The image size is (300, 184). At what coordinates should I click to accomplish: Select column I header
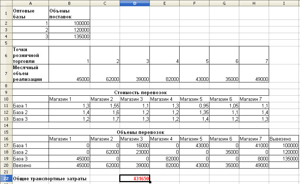284,3
